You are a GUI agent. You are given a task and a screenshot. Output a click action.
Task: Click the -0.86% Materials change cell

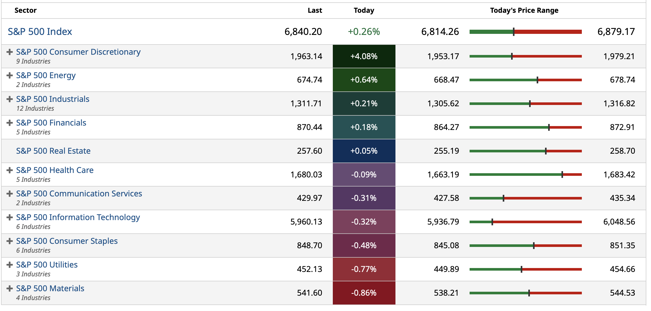(x=364, y=293)
